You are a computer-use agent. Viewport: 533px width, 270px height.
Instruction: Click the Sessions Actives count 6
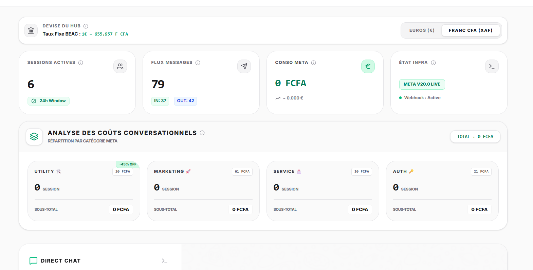pos(31,84)
